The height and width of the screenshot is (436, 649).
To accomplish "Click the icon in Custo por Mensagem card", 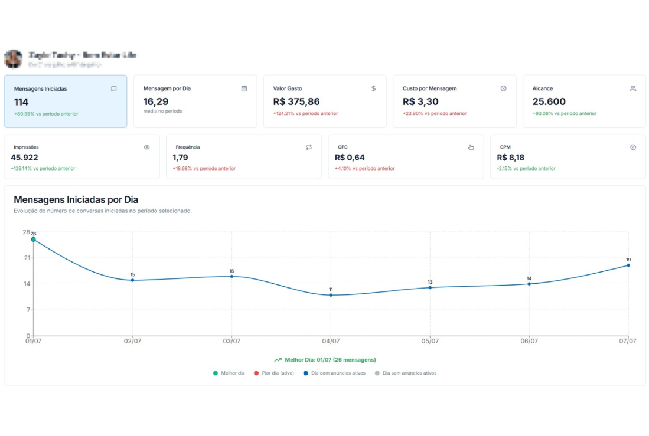I will [x=503, y=88].
